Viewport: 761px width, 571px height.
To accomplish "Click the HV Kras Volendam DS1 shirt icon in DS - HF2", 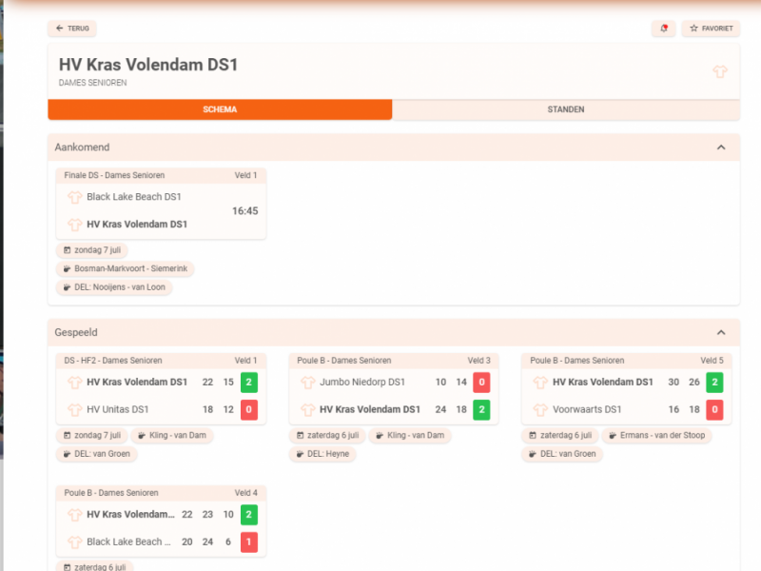I will pyautogui.click(x=75, y=383).
